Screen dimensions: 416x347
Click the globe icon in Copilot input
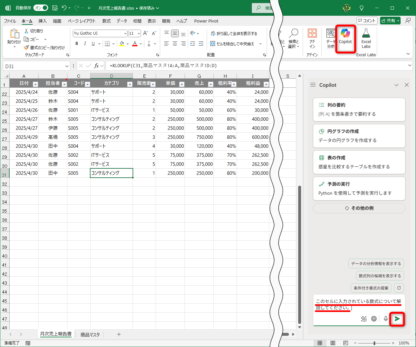(374, 319)
